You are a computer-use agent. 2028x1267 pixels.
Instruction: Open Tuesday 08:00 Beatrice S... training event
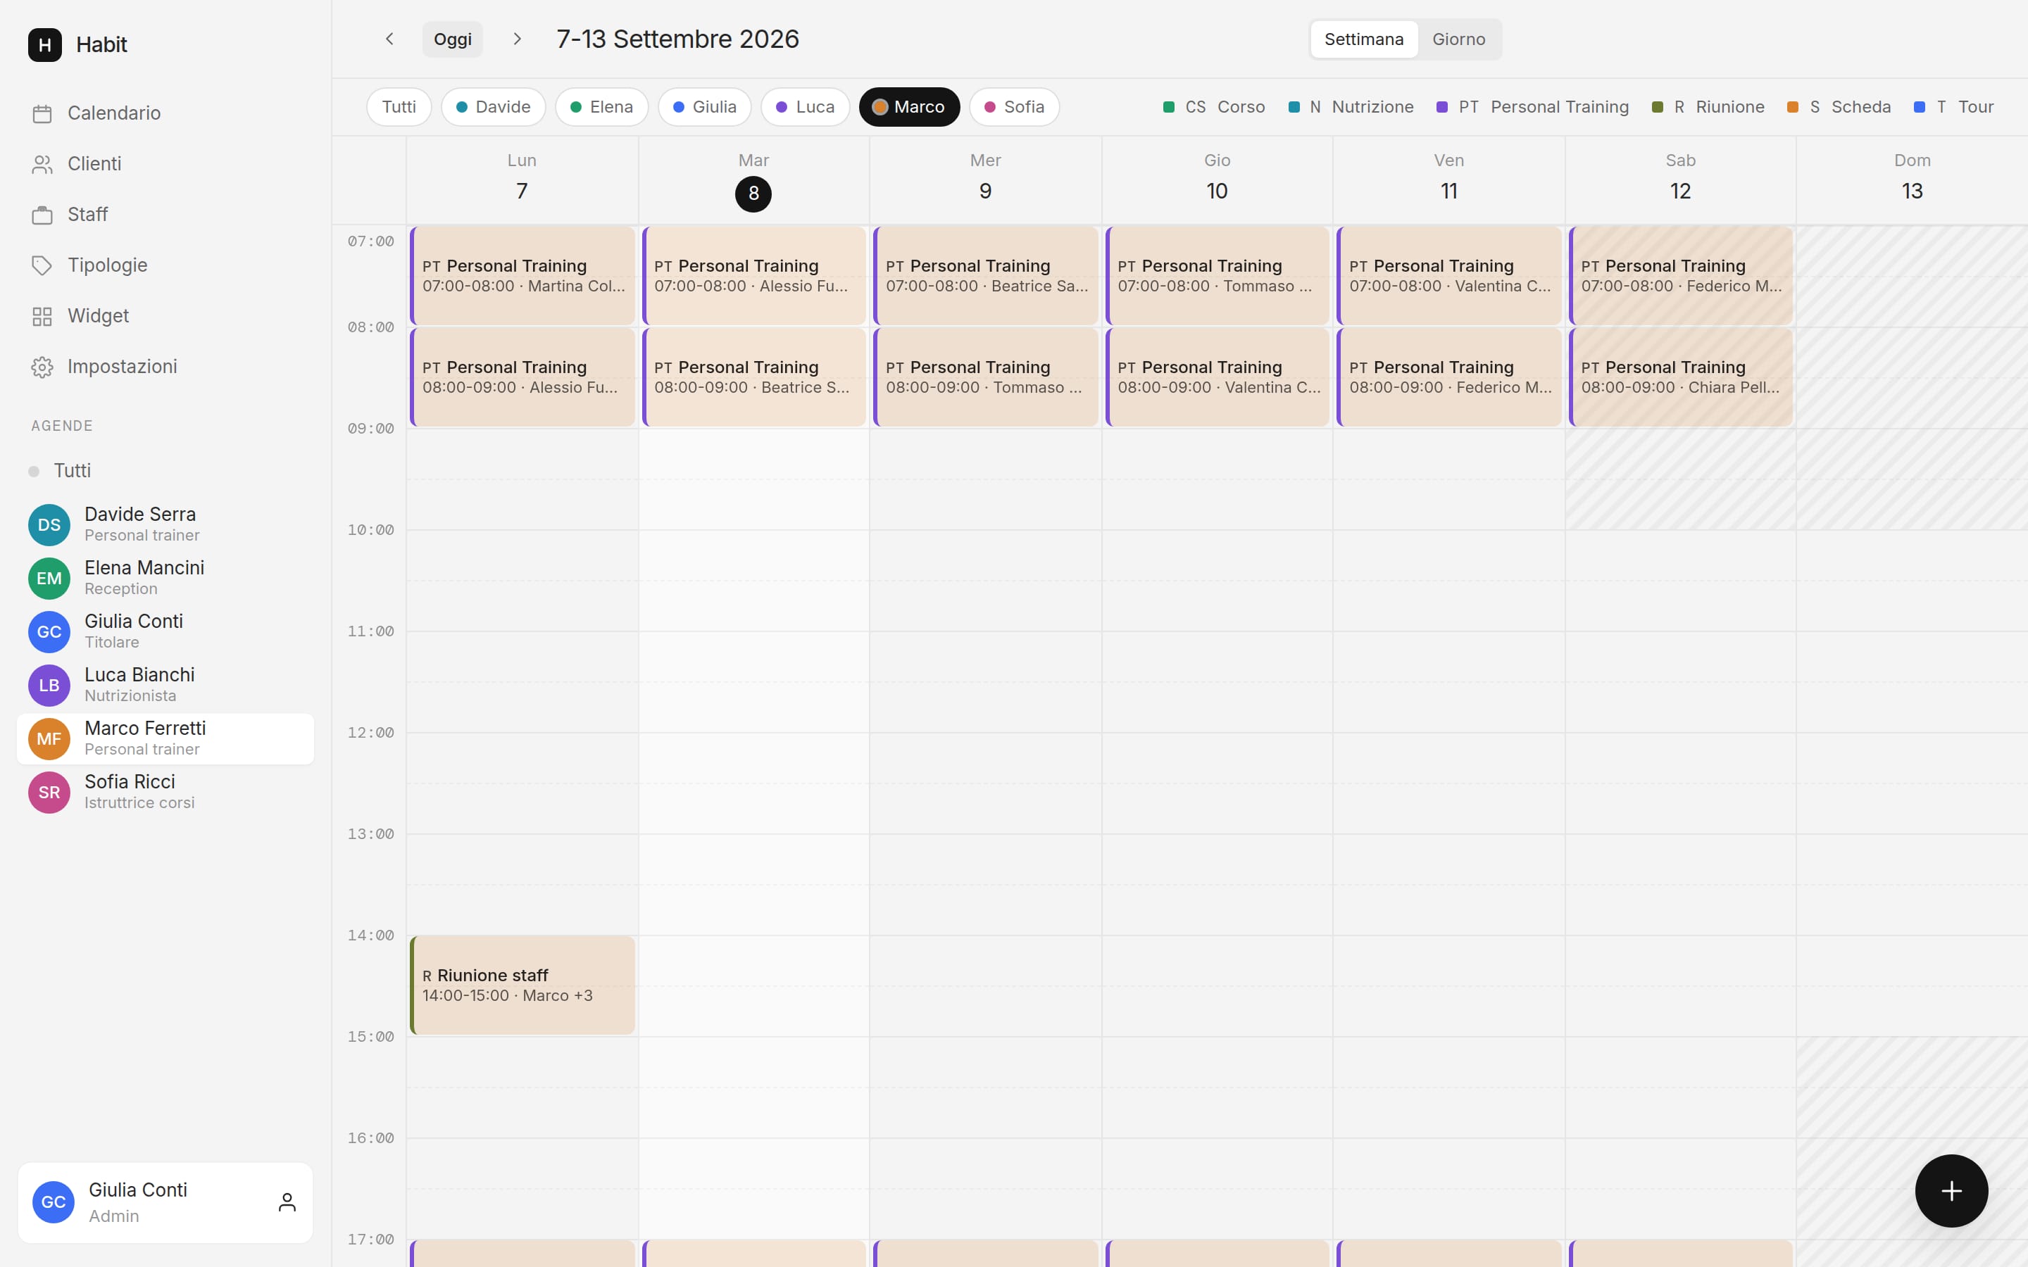coord(754,377)
